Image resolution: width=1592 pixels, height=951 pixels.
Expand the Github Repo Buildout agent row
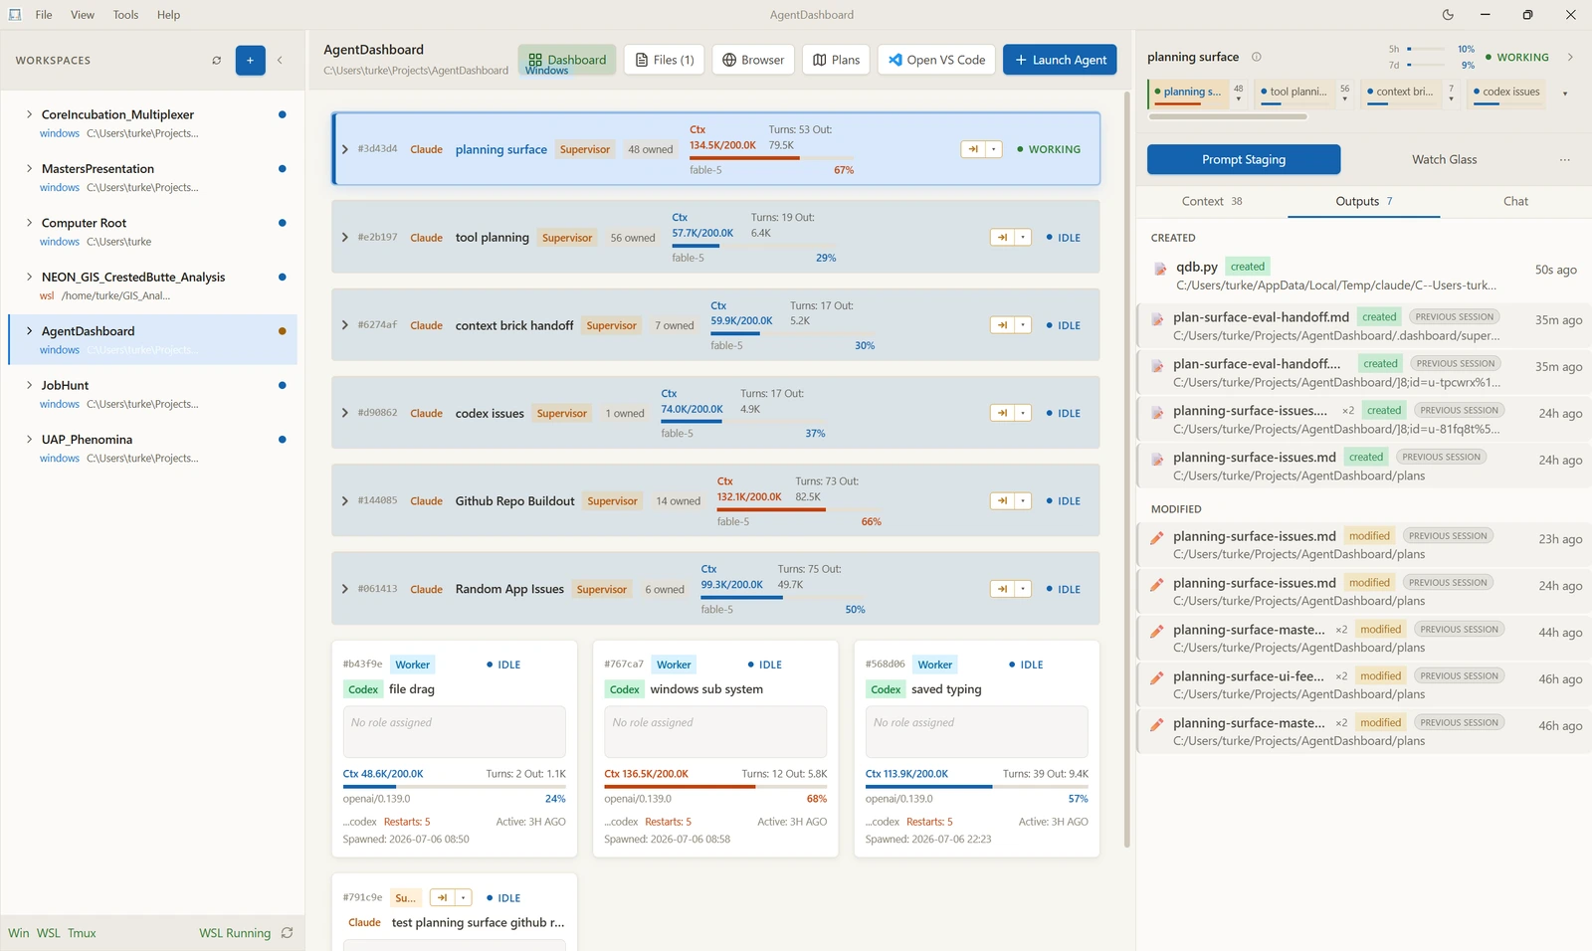pyautogui.click(x=345, y=501)
